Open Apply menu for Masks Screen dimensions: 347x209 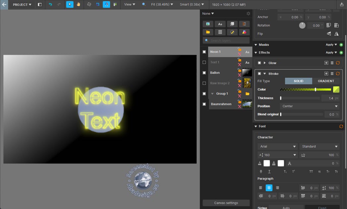click(331, 45)
